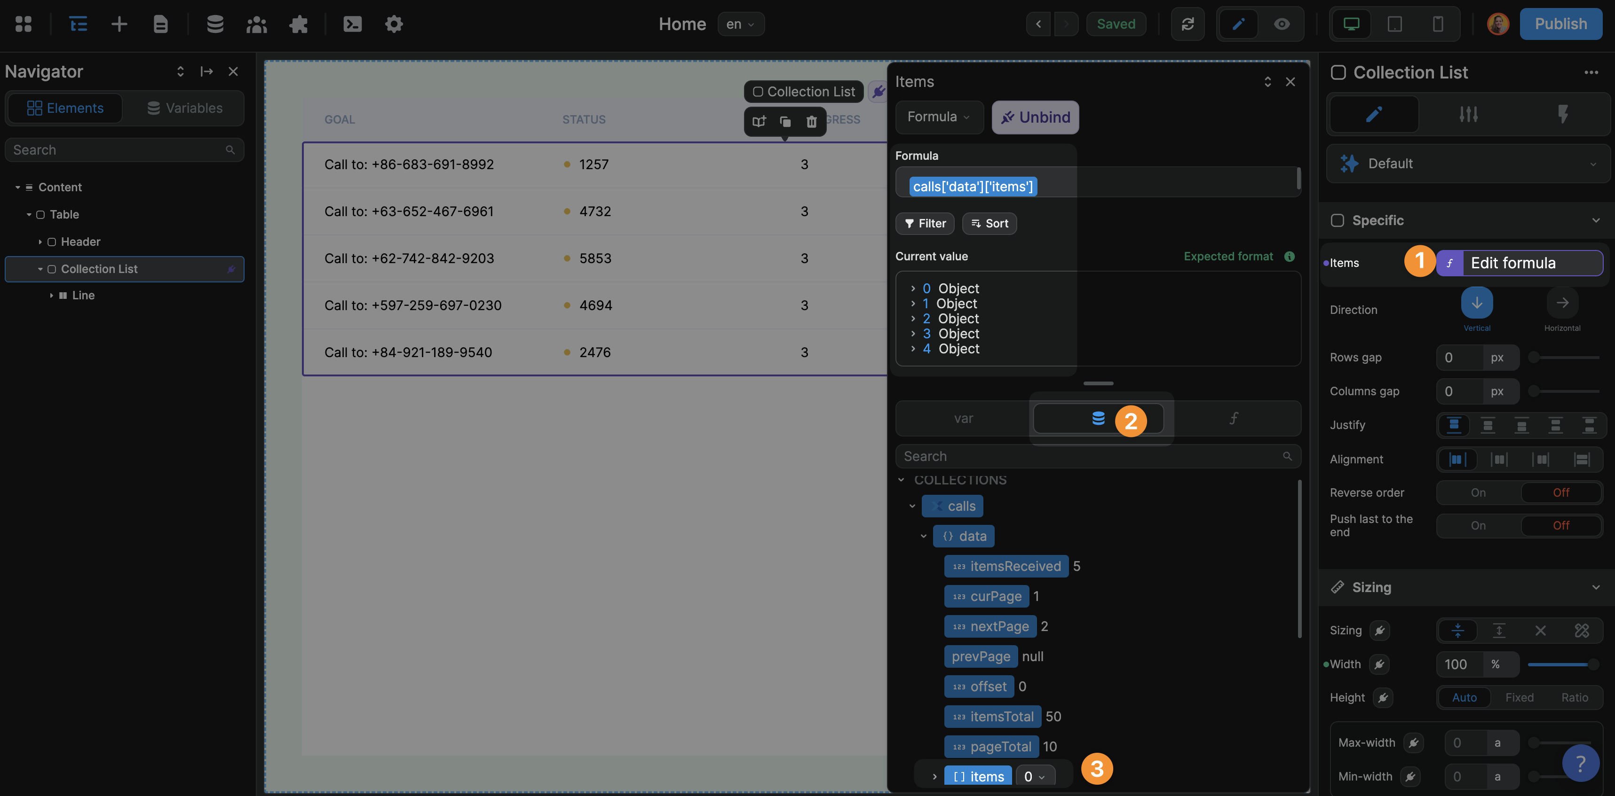
Task: Turn Reverse order On
Action: (1478, 492)
